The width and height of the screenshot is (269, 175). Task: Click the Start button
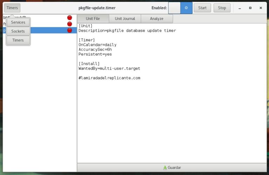[x=202, y=8]
